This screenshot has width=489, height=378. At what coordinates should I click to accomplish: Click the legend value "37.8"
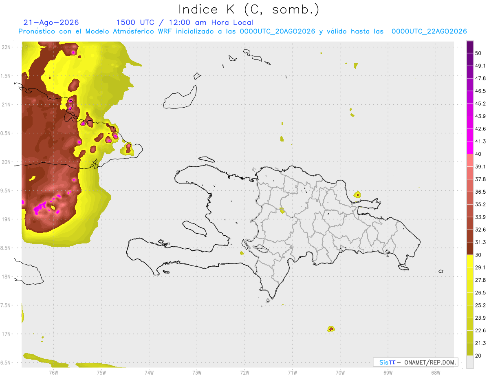point(480,179)
